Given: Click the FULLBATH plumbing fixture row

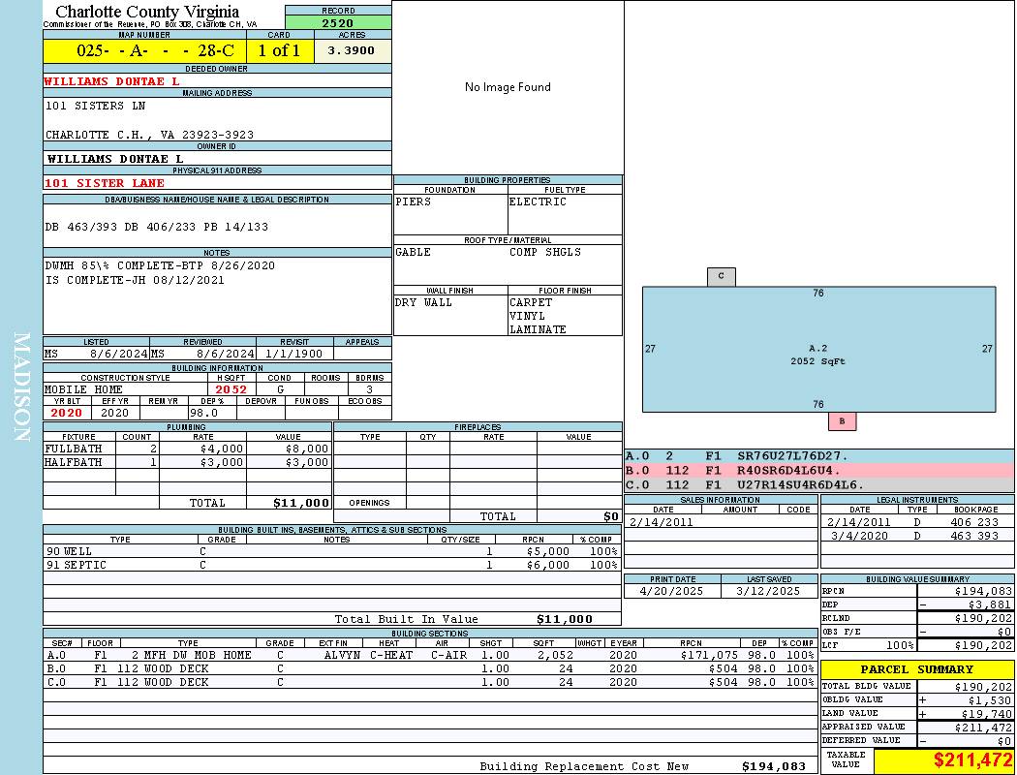Looking at the screenshot, I should coord(187,449).
